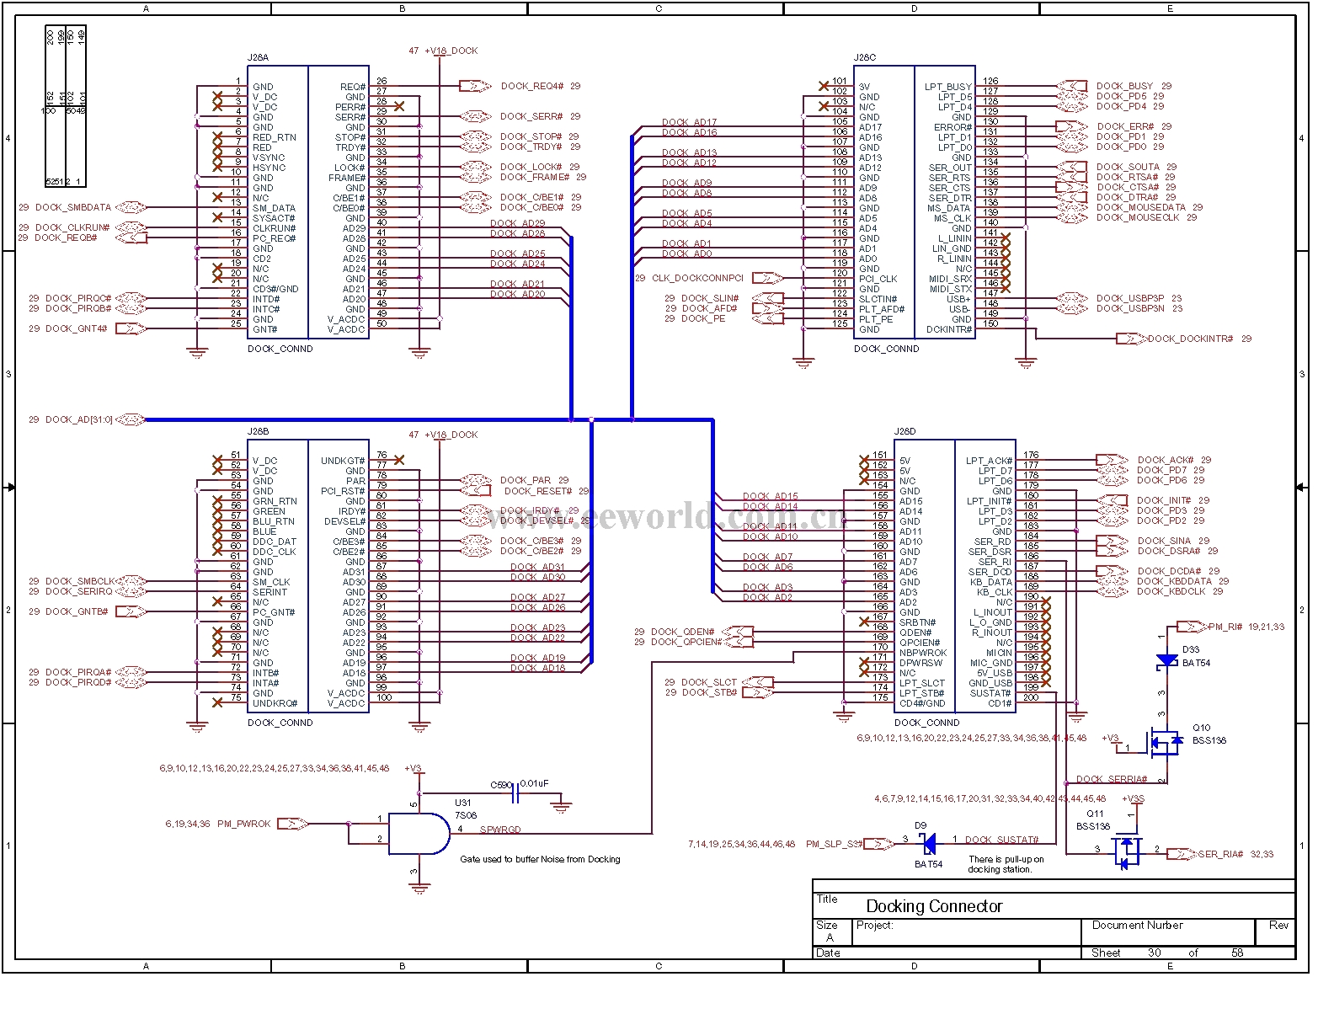This screenshot has height=1030, width=1334.
Task: Click the Docking Connector title text
Action: click(934, 906)
